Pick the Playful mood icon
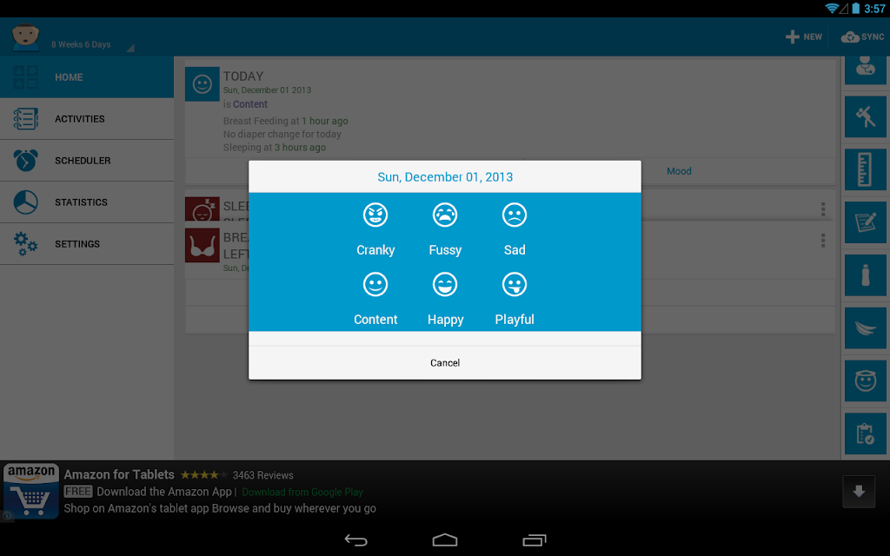The height and width of the screenshot is (556, 890). (x=515, y=285)
